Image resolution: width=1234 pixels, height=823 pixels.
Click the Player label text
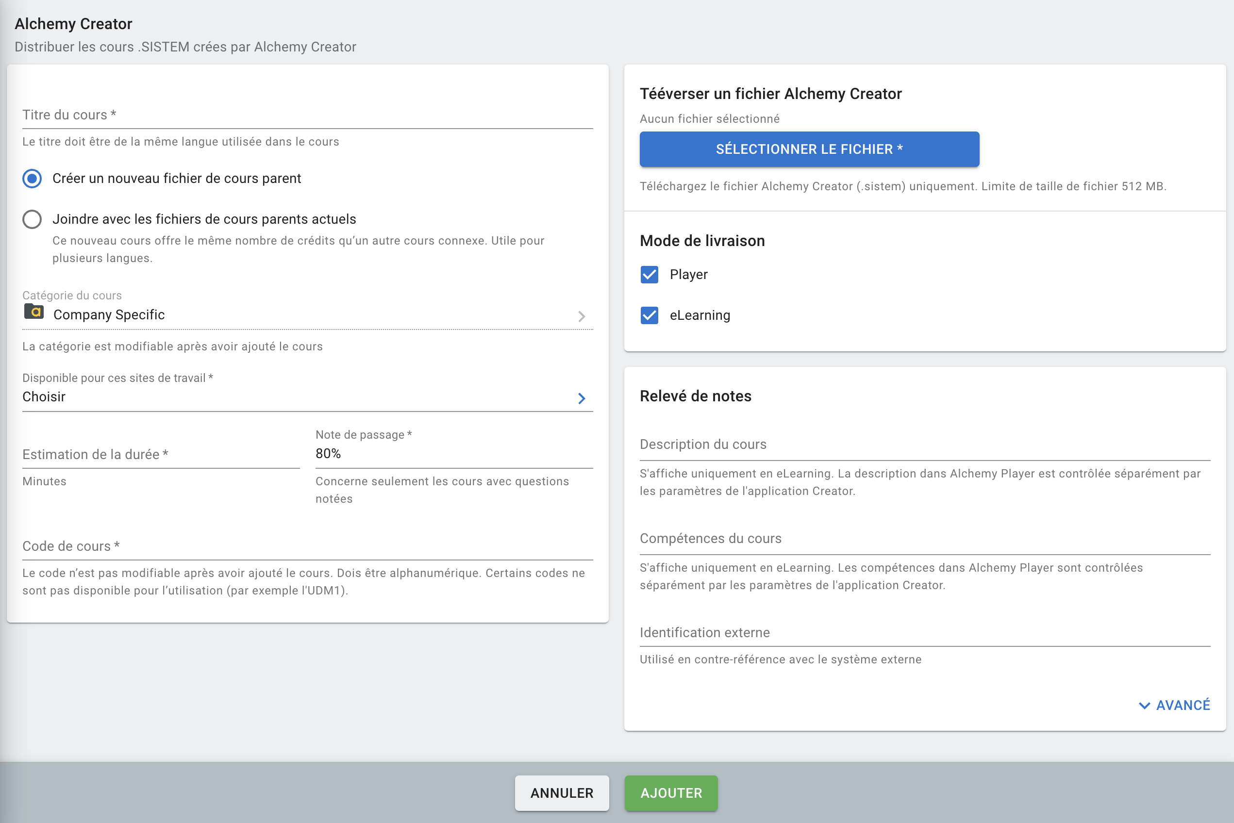(x=688, y=275)
